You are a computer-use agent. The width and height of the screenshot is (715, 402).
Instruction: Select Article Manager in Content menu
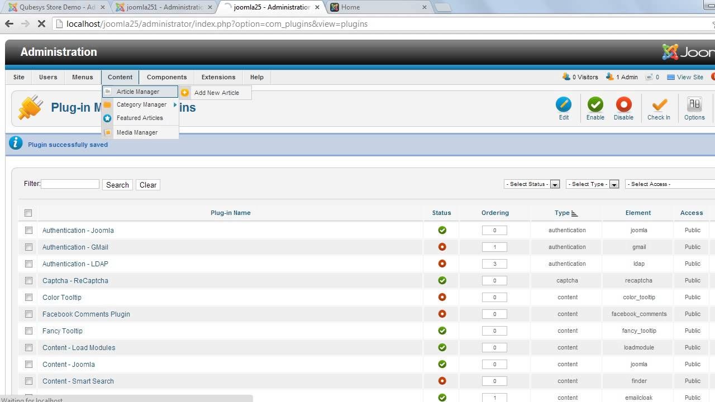tap(140, 92)
